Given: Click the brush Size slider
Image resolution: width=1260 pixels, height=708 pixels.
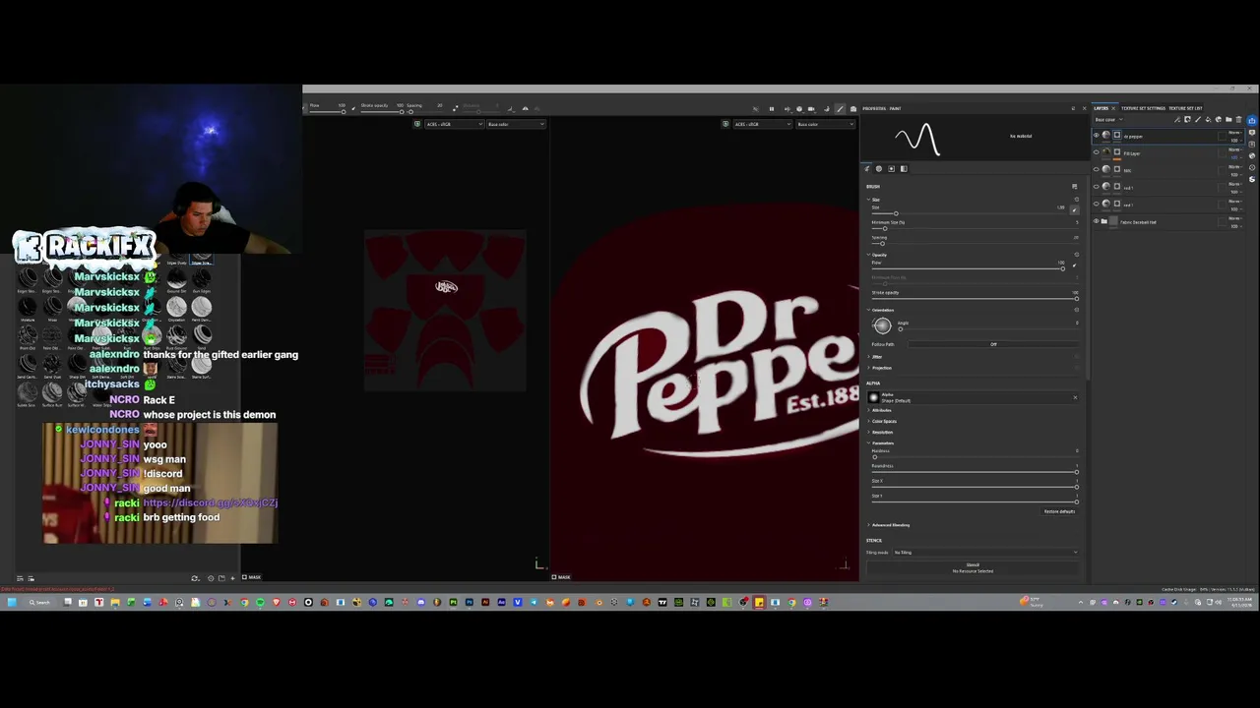Looking at the screenshot, I should point(969,213).
